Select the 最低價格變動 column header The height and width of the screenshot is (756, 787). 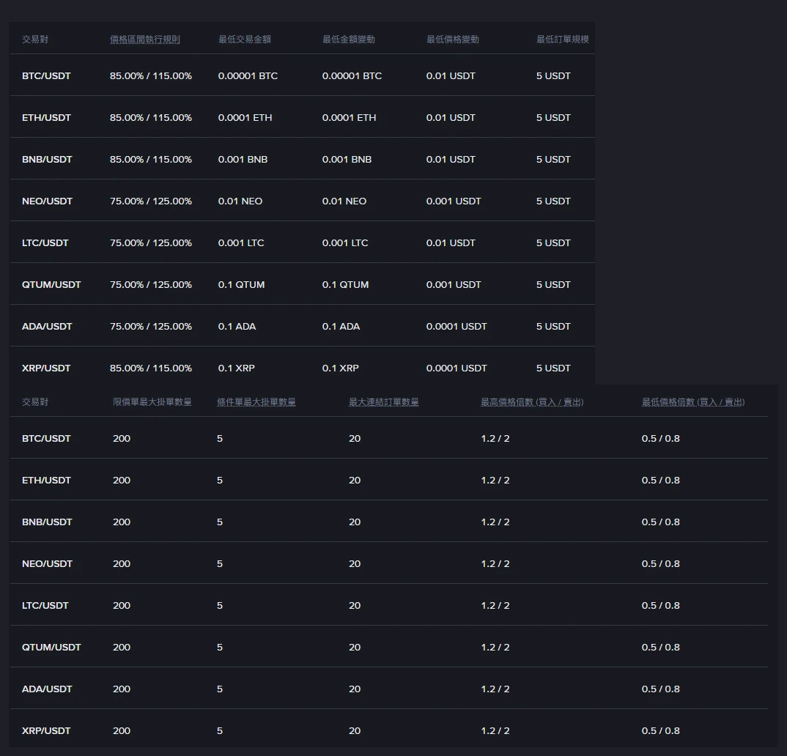tap(452, 39)
